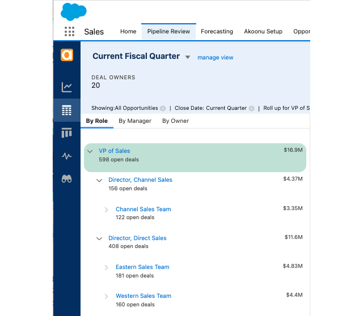
Task: Click the 408 open deals text
Action: (x=129, y=246)
